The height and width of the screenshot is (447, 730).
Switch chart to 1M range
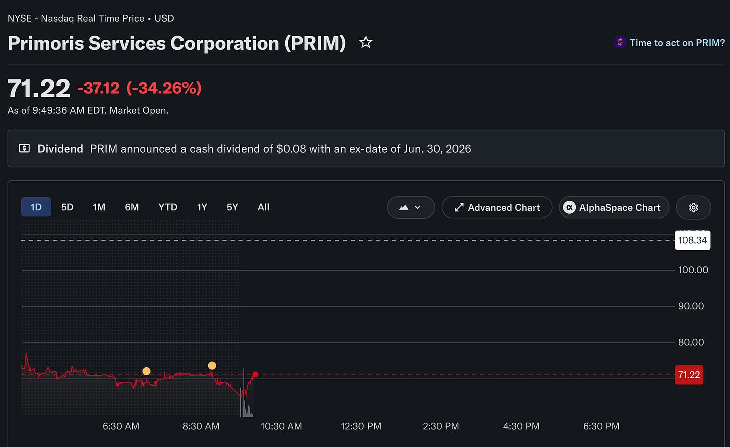coord(99,207)
